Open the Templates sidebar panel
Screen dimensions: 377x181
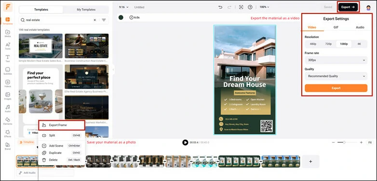coord(8,21)
